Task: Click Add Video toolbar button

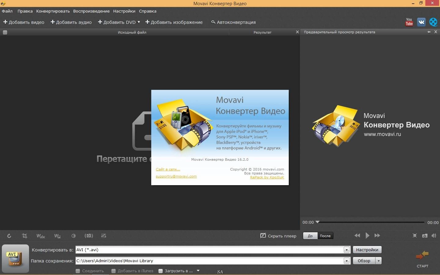Action: coord(24,22)
